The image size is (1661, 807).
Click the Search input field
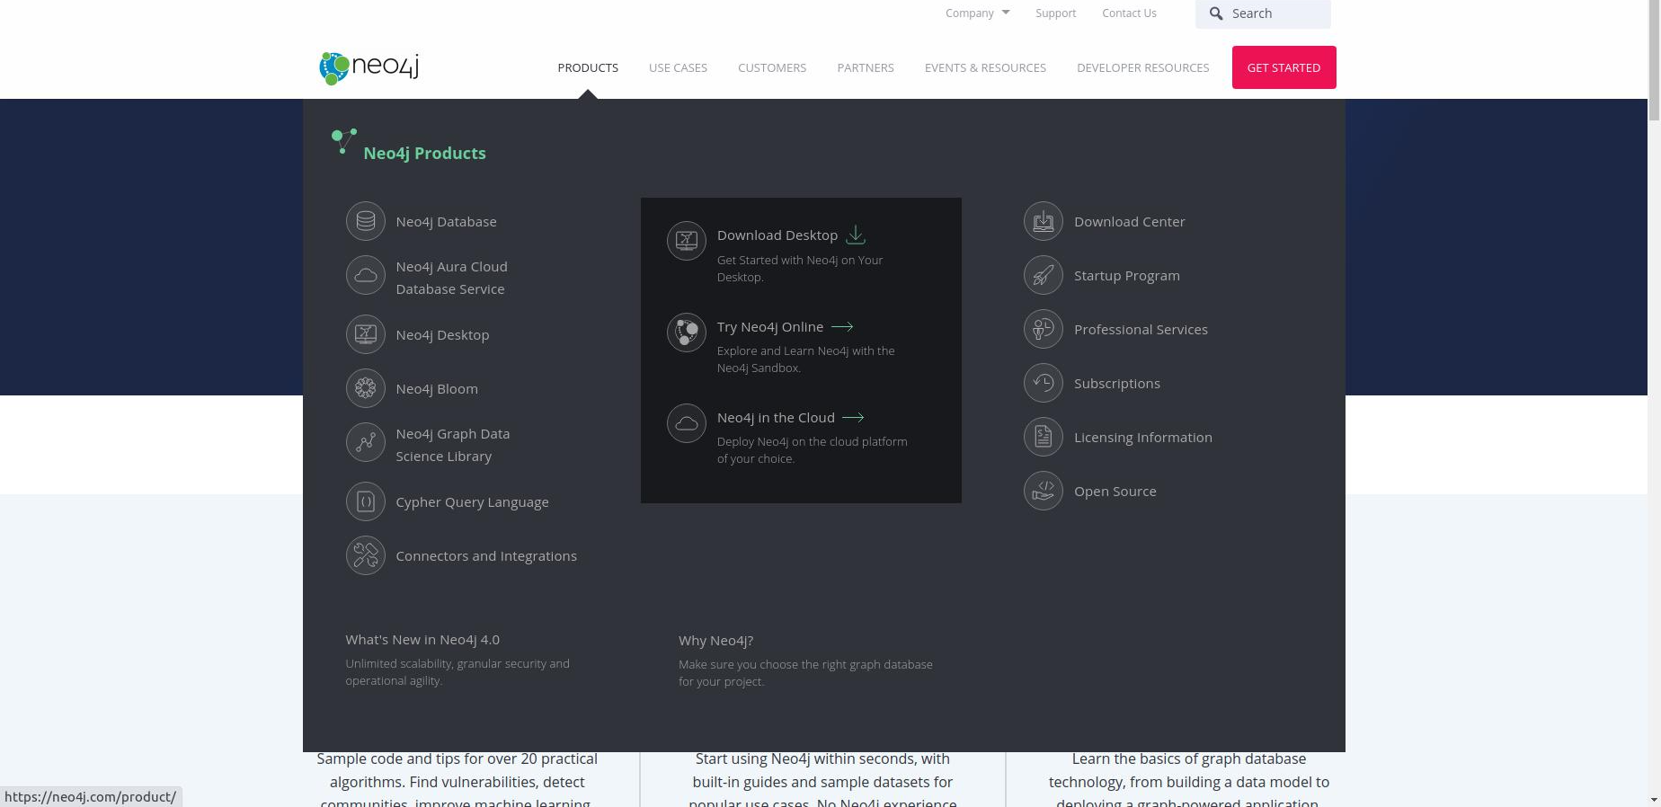[x=1263, y=13]
